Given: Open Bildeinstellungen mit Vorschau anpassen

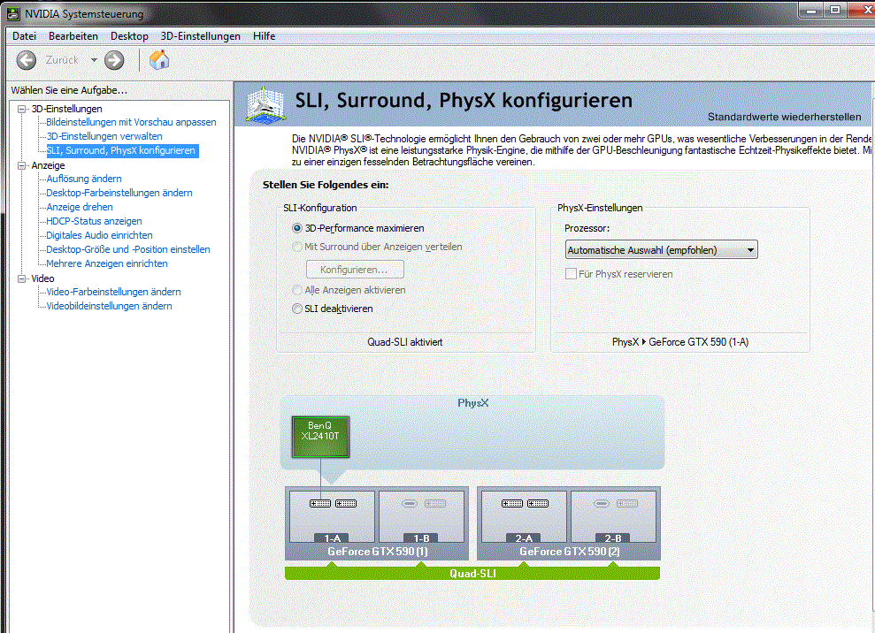Looking at the screenshot, I should [x=131, y=122].
